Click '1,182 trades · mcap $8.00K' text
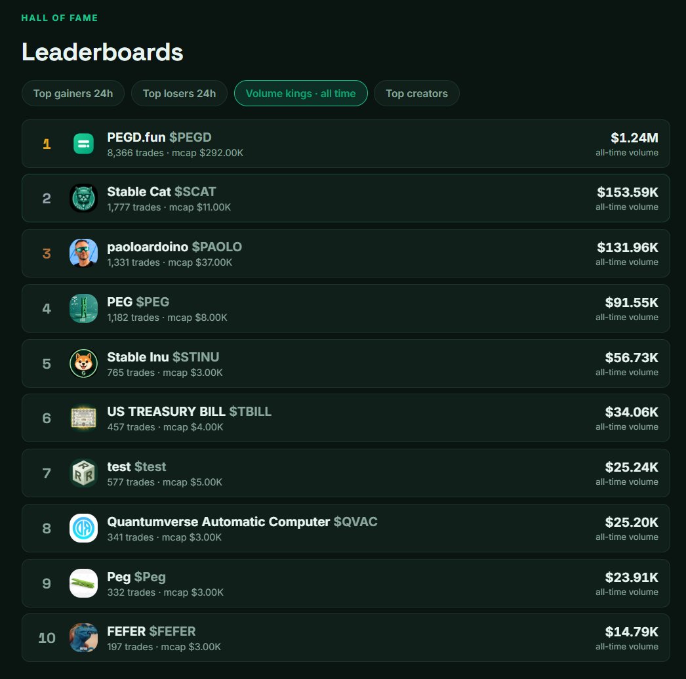 click(x=167, y=317)
